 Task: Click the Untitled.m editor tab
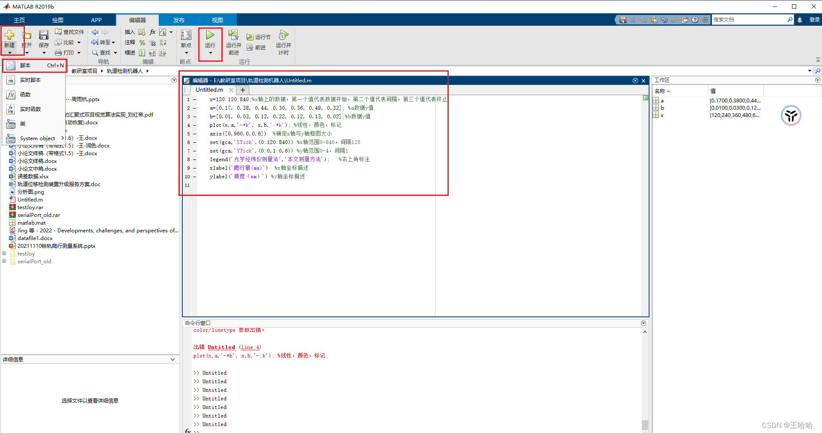coord(209,90)
